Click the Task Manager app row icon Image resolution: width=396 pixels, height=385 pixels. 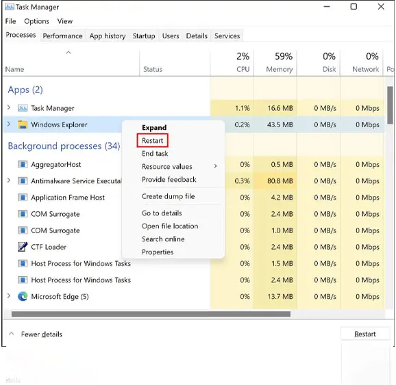click(23, 108)
